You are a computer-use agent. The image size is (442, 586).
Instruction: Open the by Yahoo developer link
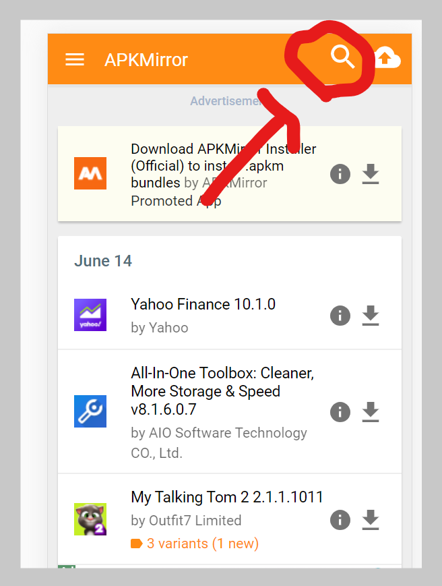point(160,328)
